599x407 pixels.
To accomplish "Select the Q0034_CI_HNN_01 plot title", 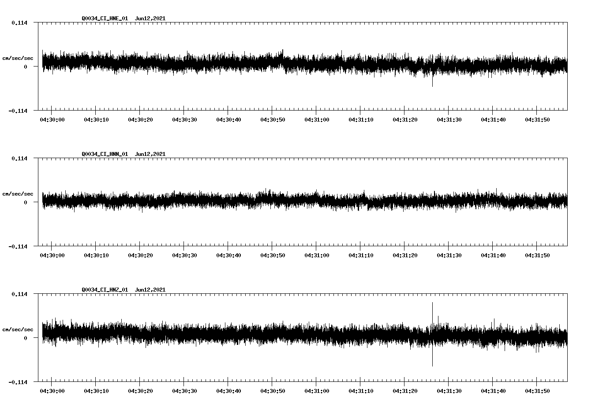I will pyautogui.click(x=105, y=154).
